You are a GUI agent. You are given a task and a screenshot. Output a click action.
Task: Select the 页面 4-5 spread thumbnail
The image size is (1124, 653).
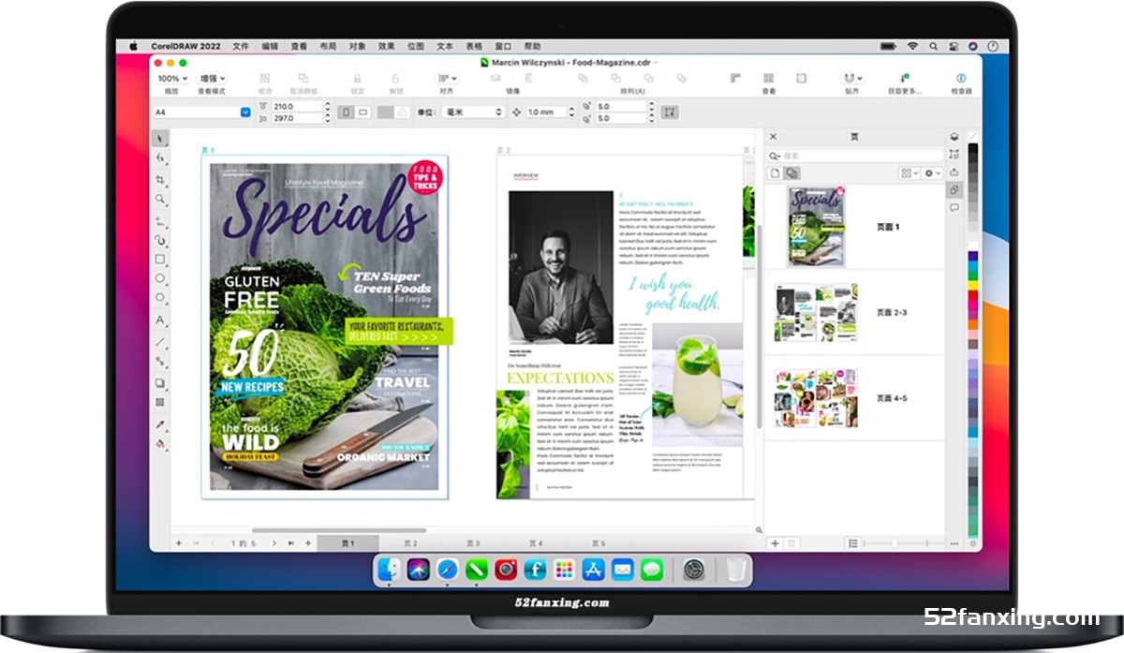816,398
